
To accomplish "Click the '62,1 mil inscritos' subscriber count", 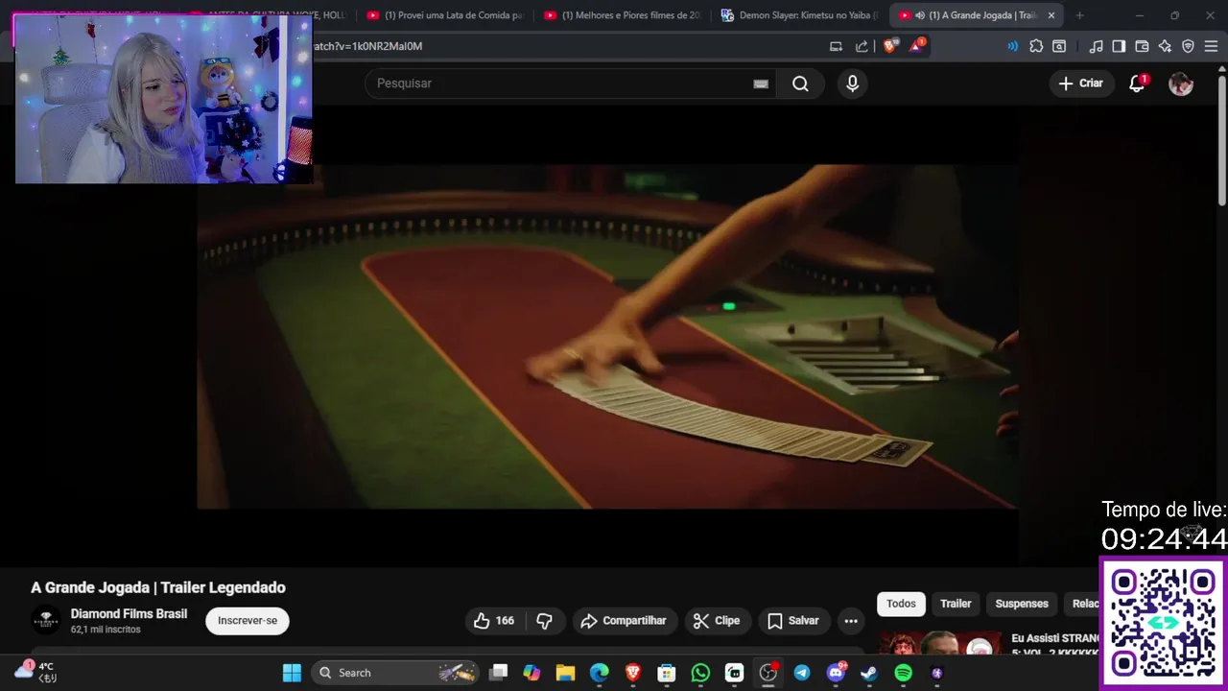I will pos(106,630).
